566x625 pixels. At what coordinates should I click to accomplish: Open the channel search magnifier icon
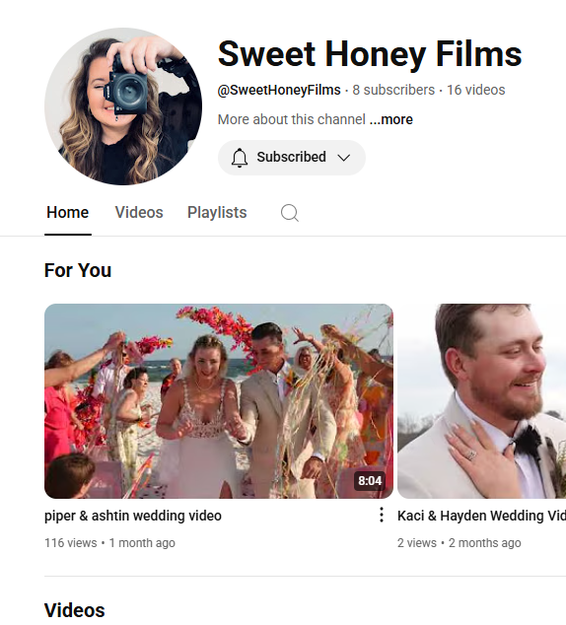click(290, 213)
